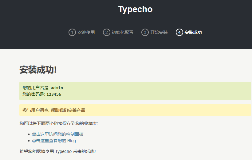Click the Typecho title heading
The height and width of the screenshot is (160, 252).
point(135,9)
